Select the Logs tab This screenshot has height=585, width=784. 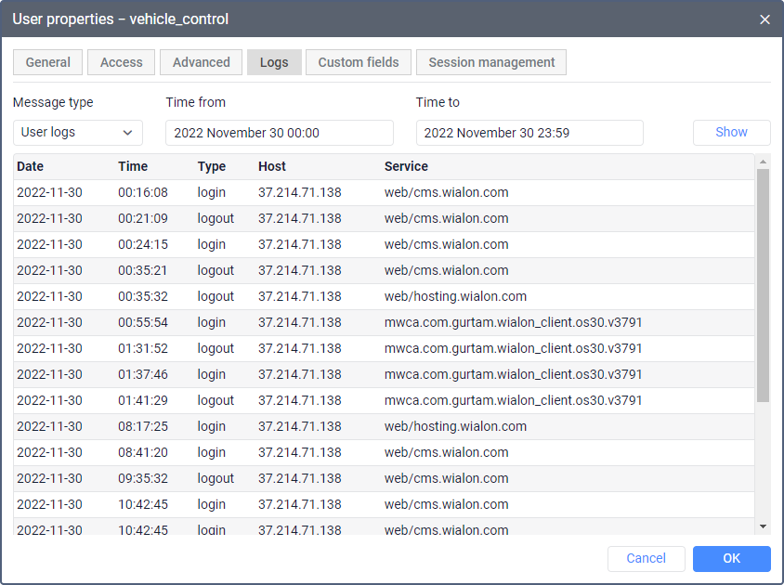click(x=274, y=62)
